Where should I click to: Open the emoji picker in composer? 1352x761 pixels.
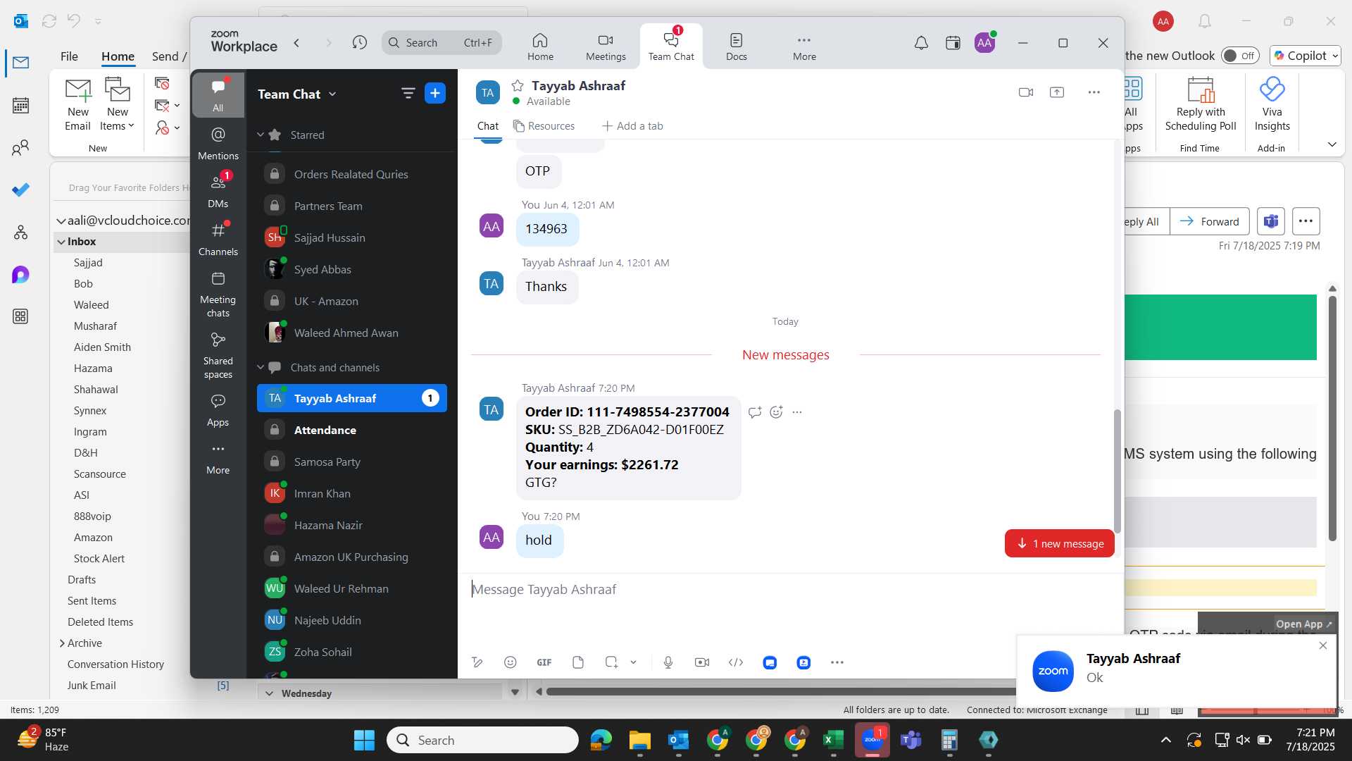pos(511,662)
